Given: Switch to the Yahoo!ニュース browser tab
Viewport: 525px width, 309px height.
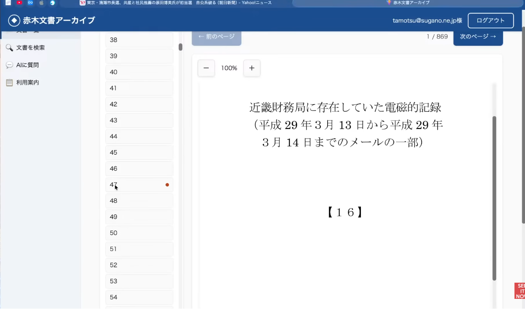Looking at the screenshot, I should [x=179, y=3].
